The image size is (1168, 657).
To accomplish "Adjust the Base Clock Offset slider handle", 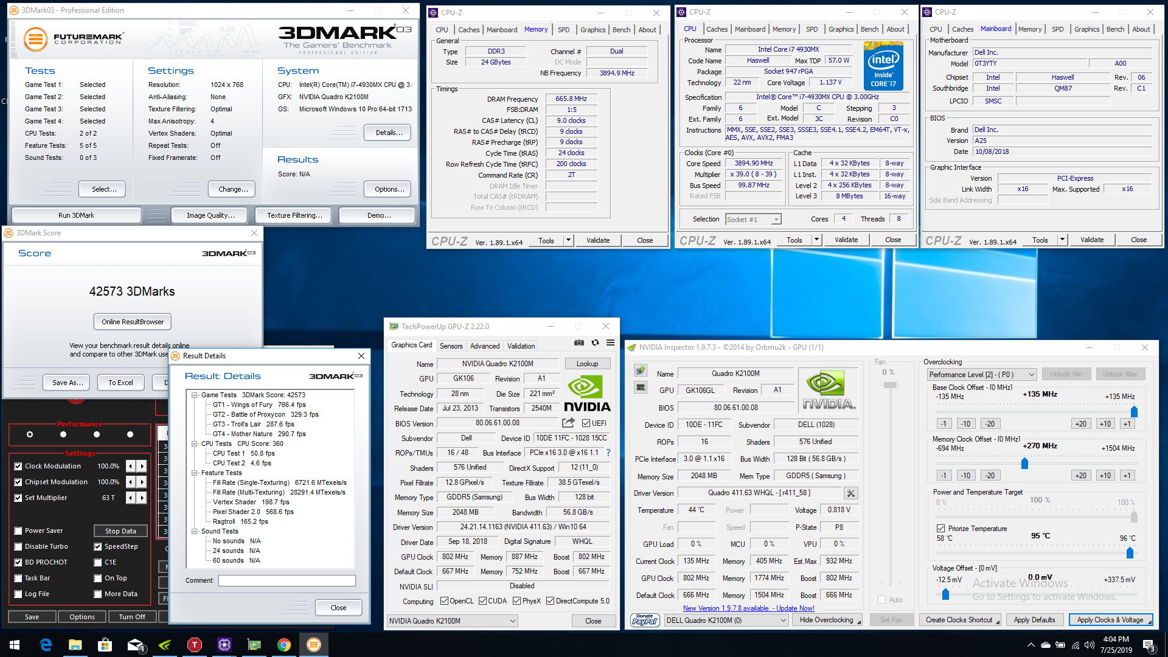I will pos(1134,412).
